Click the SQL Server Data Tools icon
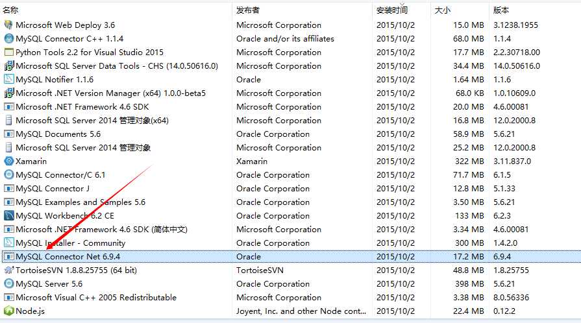The height and width of the screenshot is (323, 581). point(8,66)
